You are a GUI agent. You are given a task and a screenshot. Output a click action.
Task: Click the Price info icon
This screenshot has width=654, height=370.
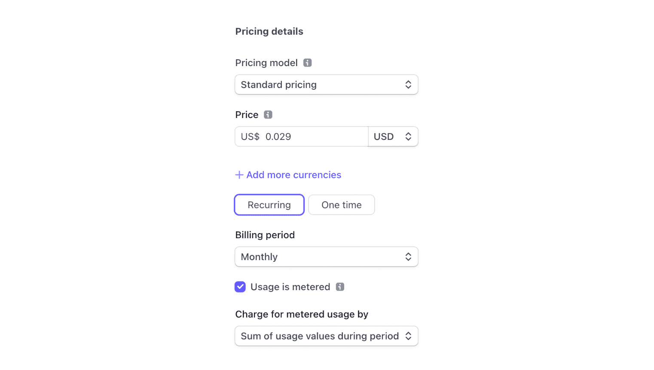pos(268,115)
